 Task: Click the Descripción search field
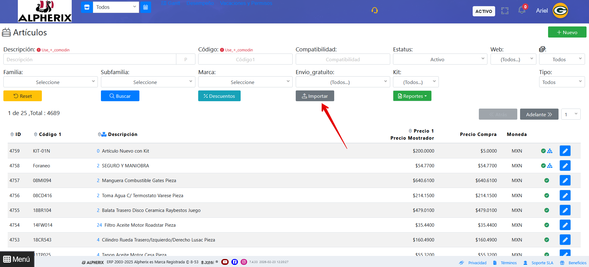90,59
